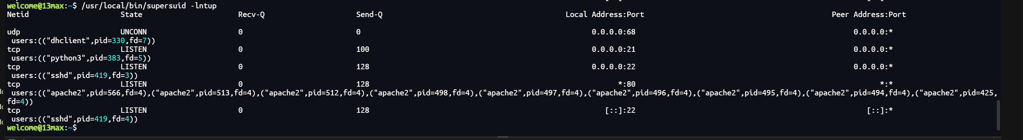1023x140 pixels.
Task: Click local address 0.0.0.0:21
Action: [x=614, y=49]
